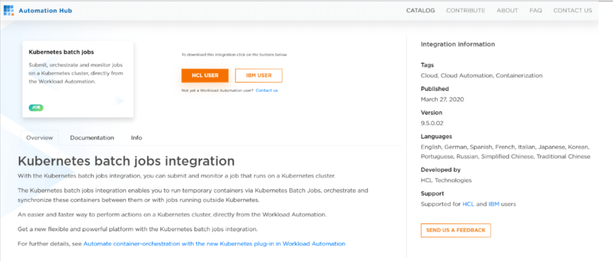Open the FAQ page

tap(536, 11)
